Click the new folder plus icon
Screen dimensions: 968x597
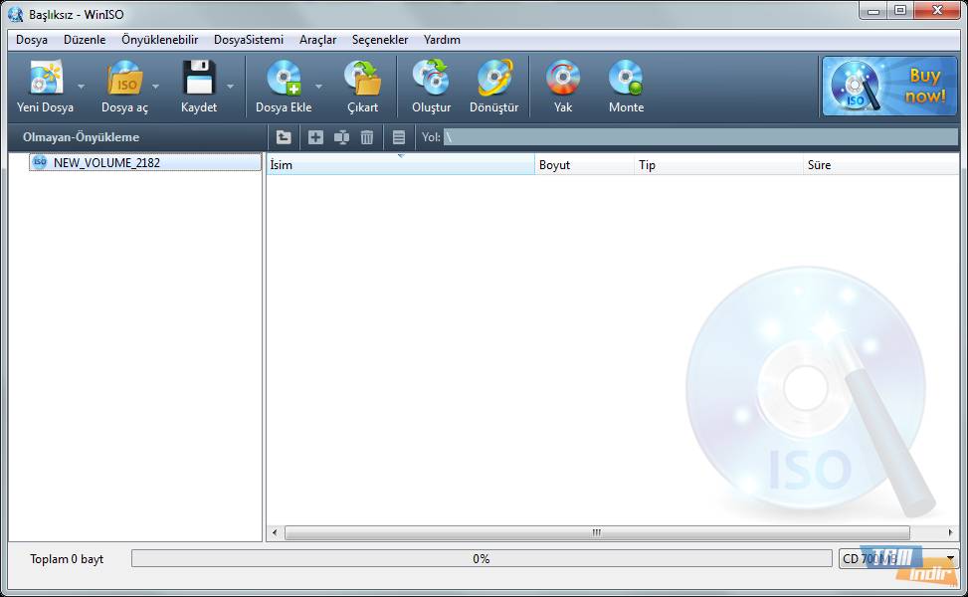click(315, 137)
